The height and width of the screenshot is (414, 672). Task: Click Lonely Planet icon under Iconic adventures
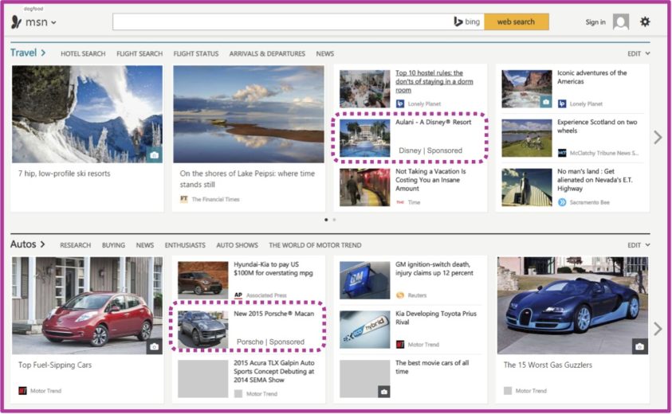[562, 103]
